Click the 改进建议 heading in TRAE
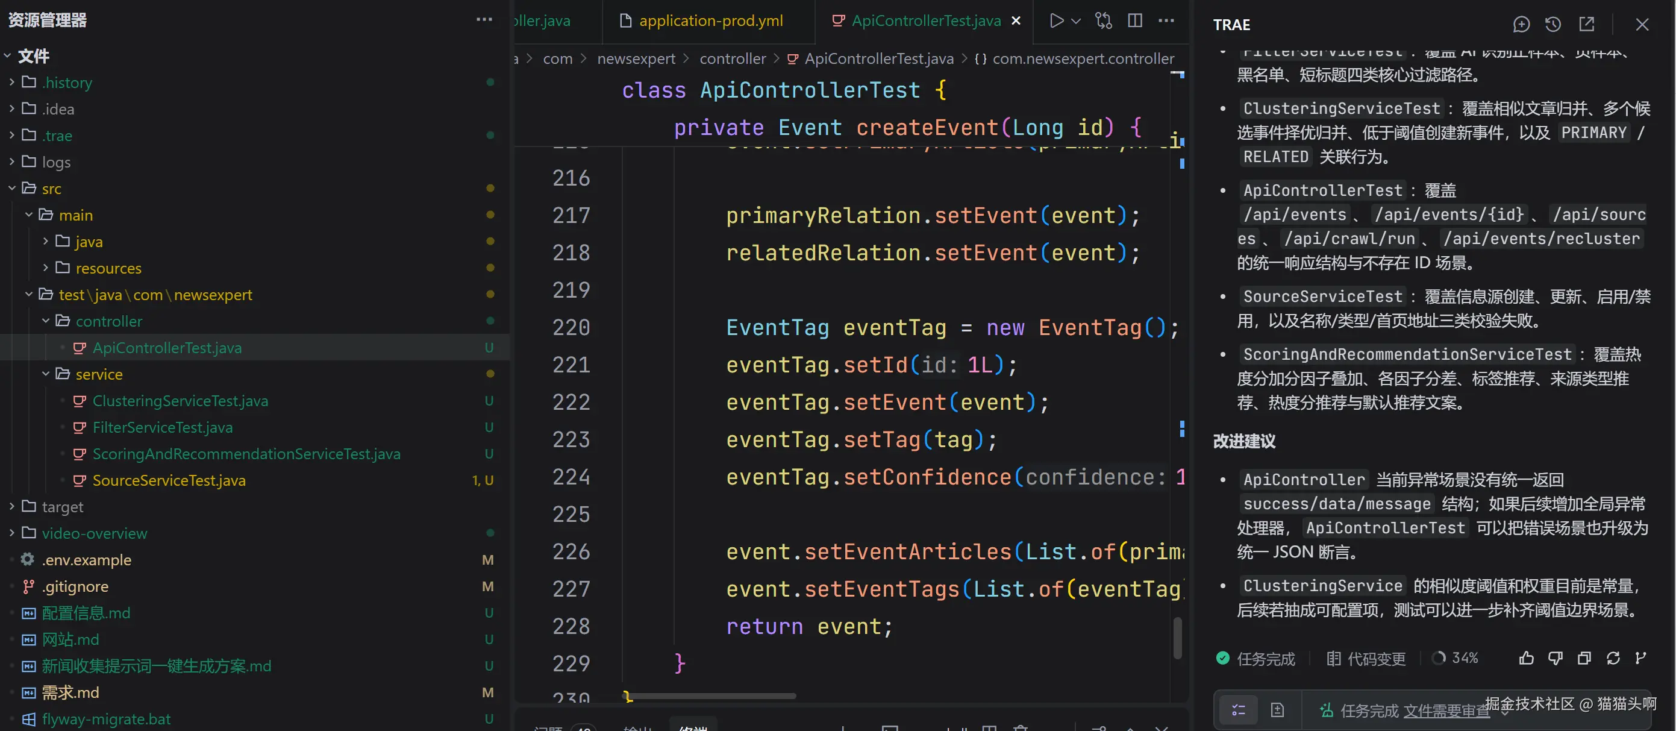This screenshot has height=731, width=1676. coord(1244,441)
